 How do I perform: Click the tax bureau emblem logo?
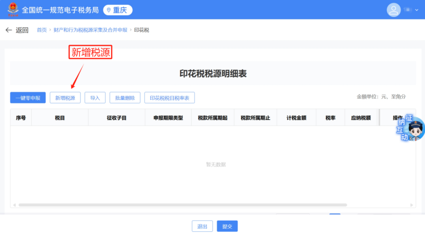(x=13, y=9)
